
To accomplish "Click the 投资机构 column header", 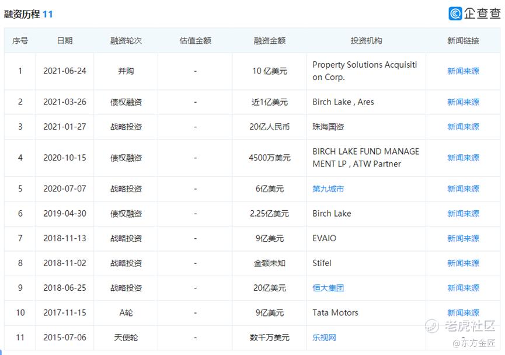I will pyautogui.click(x=366, y=41).
